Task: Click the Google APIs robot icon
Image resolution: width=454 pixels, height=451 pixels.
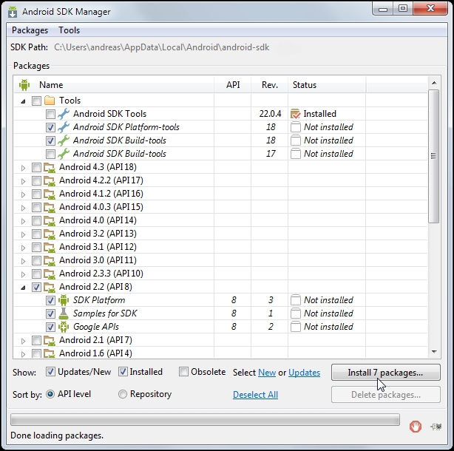Action: coord(64,327)
